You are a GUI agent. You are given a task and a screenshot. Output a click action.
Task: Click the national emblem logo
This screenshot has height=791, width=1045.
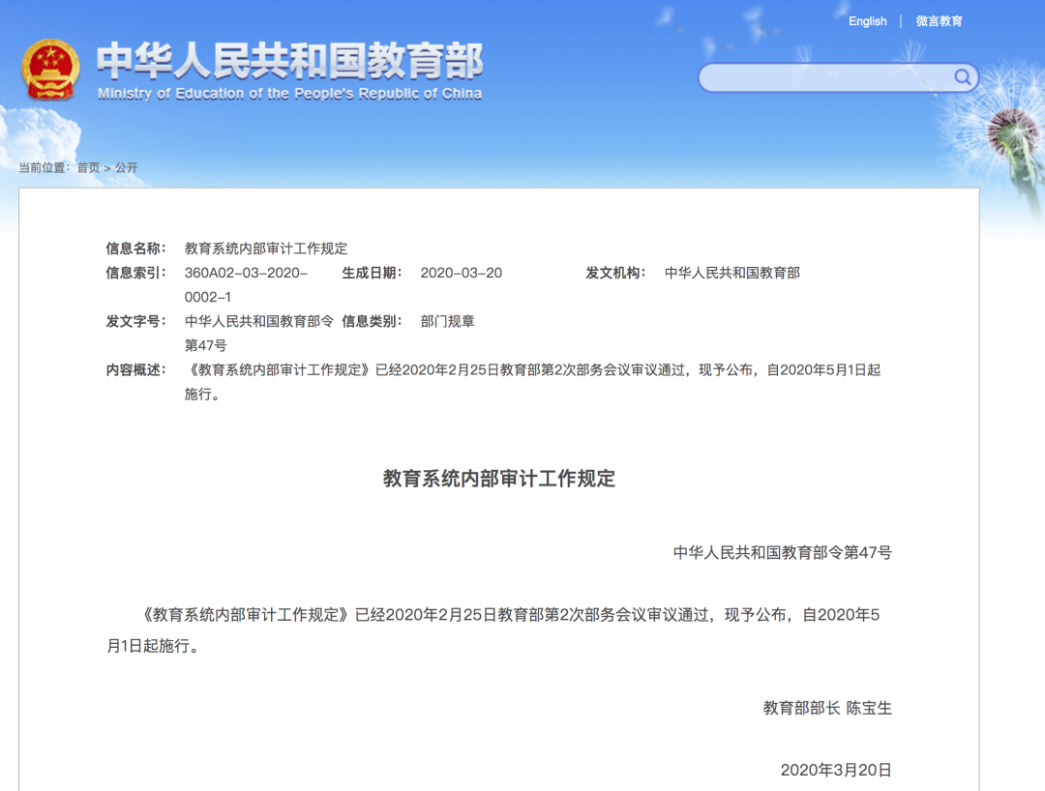point(50,70)
